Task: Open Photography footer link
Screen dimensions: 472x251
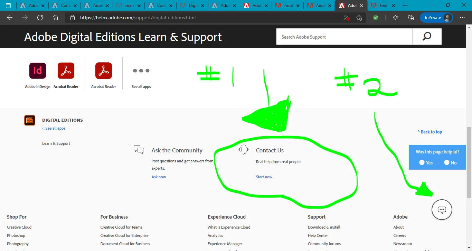Action: (x=18, y=244)
